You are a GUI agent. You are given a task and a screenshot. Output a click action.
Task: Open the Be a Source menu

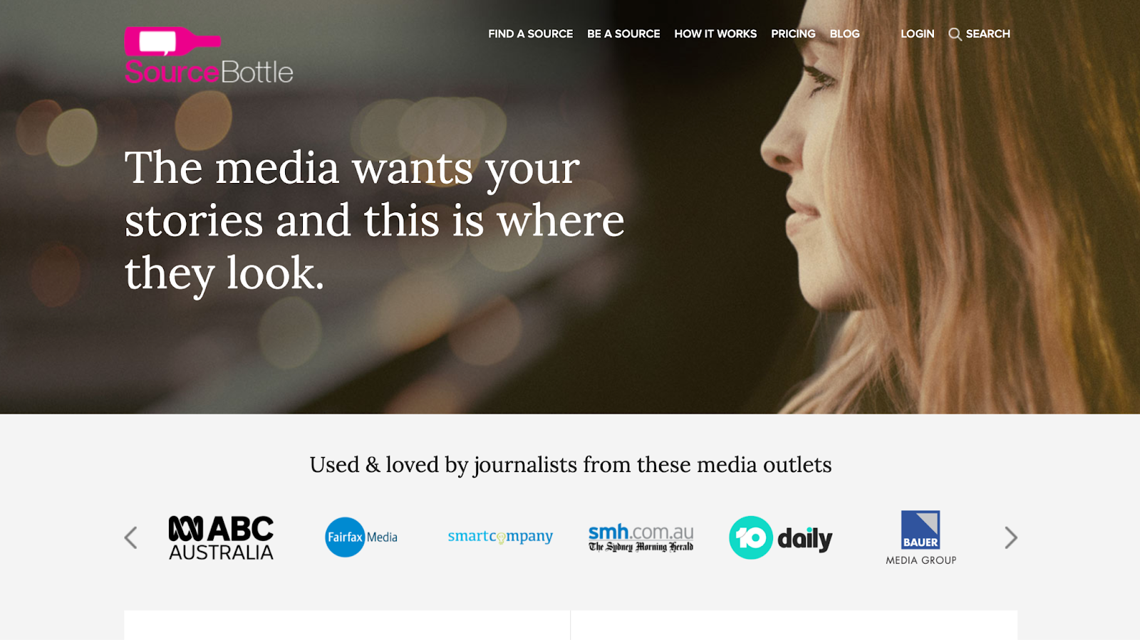coord(623,33)
